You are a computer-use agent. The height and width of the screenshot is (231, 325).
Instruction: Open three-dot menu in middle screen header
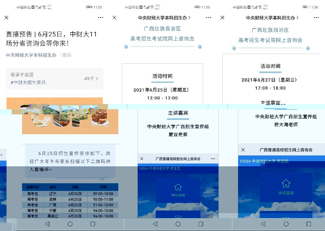[x=208, y=18]
